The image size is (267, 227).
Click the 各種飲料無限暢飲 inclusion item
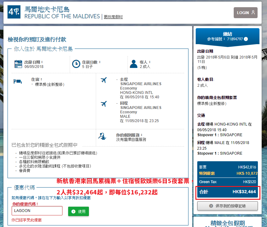coord(34,162)
